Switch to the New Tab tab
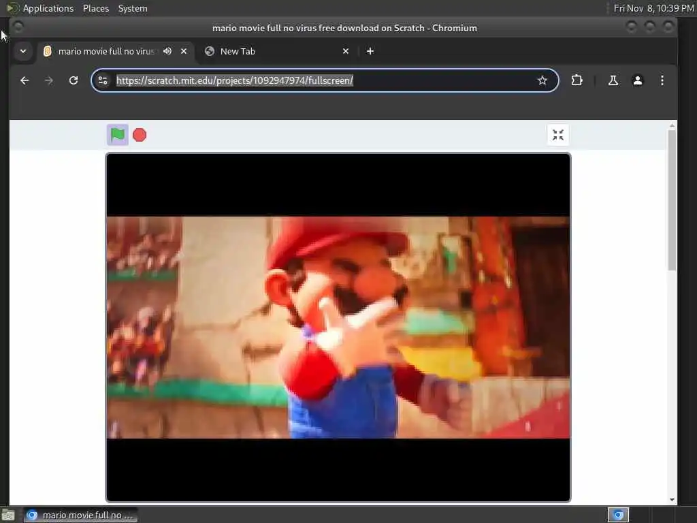 click(277, 51)
